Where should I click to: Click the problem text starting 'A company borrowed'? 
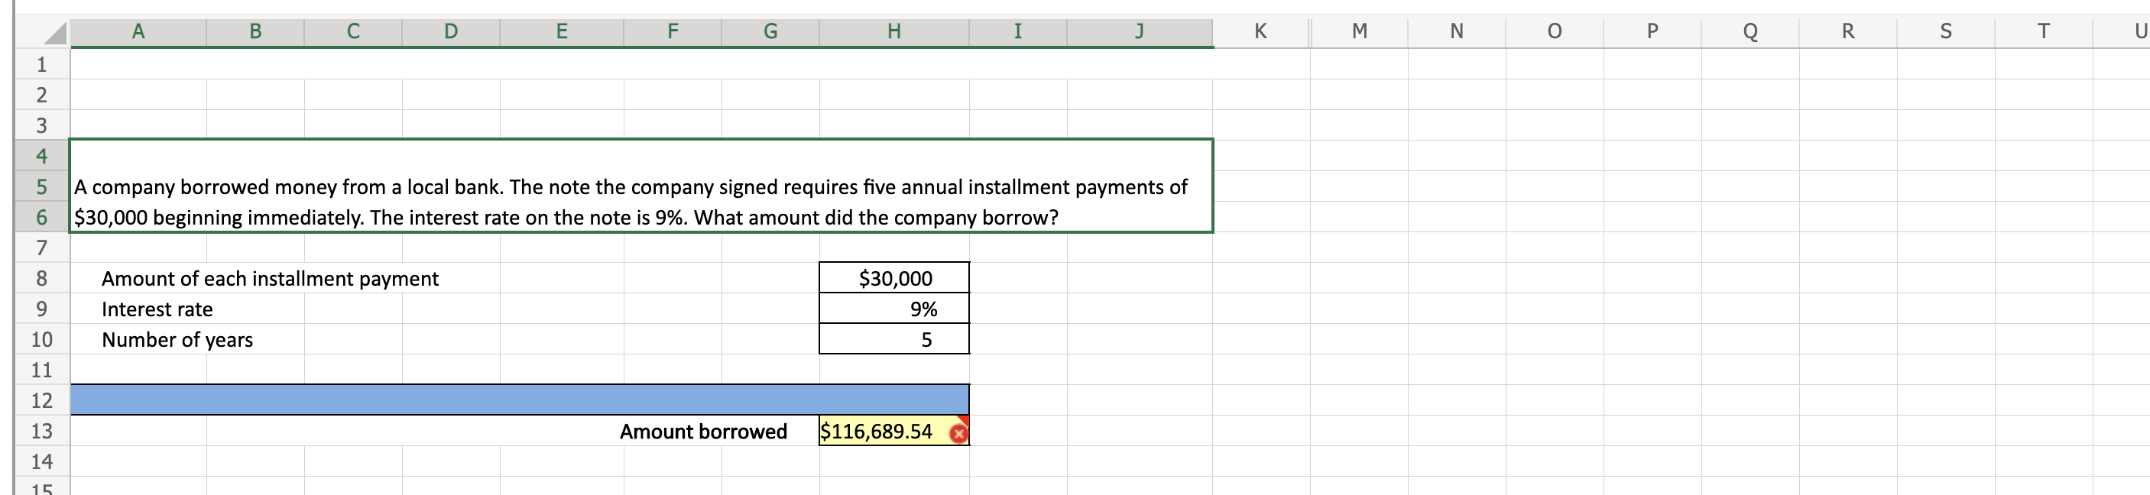[x=630, y=187]
